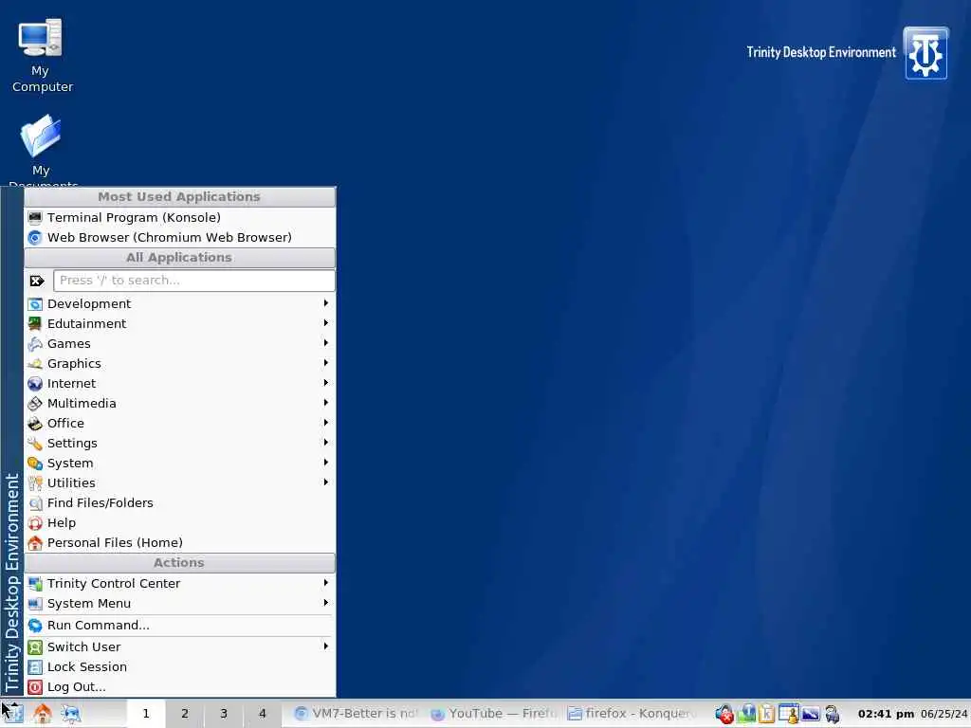Click the Games category icon
The width and height of the screenshot is (971, 728).
point(35,343)
